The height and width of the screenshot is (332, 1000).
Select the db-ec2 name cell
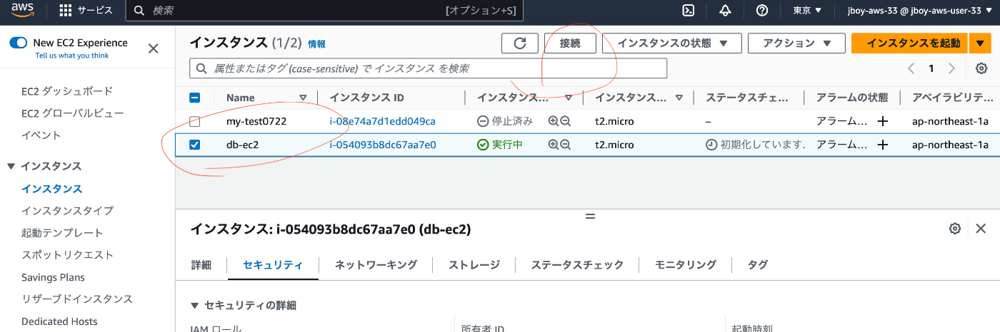click(242, 145)
